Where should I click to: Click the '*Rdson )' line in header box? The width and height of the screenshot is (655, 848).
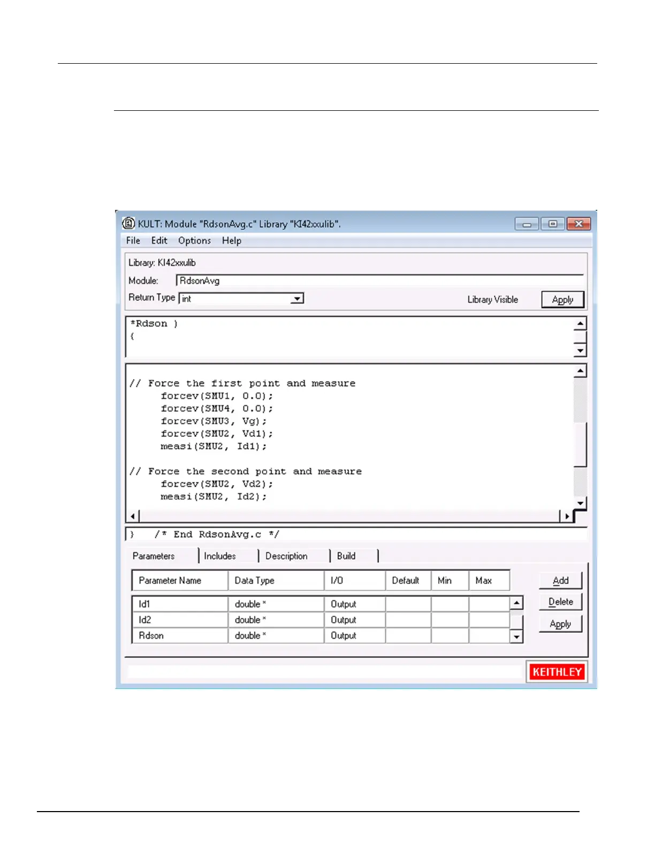pyautogui.click(x=154, y=324)
